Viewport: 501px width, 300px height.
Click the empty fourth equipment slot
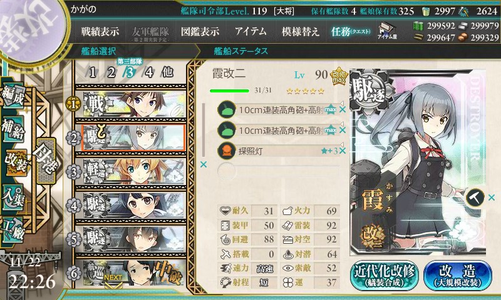click(279, 171)
